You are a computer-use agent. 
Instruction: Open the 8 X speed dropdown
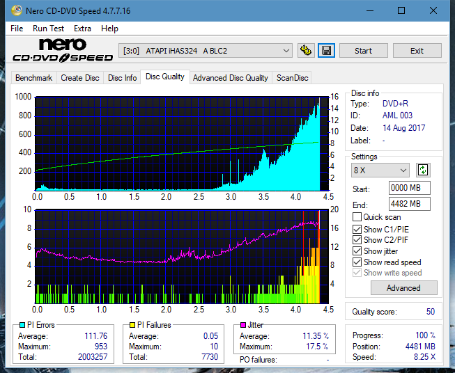(x=380, y=170)
